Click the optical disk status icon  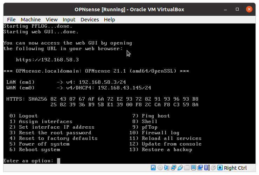coord(160,168)
